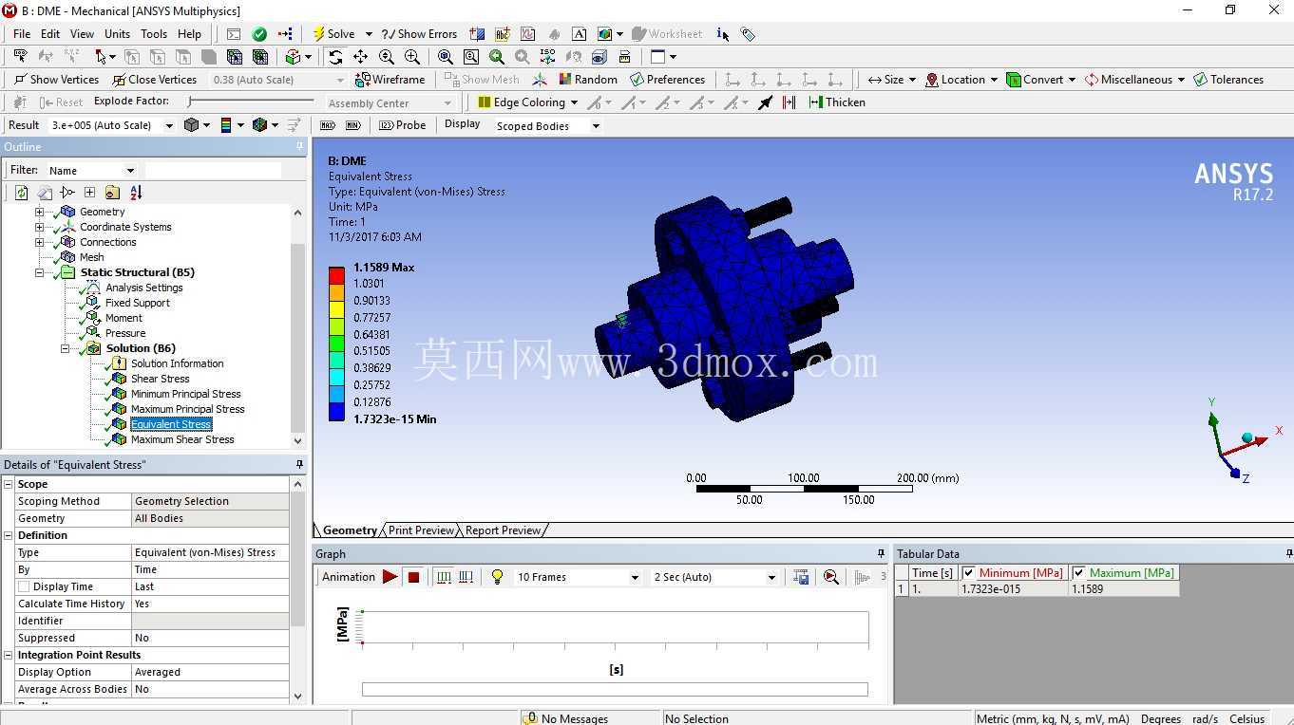Expand the Coordinate Systems tree node
The width and height of the screenshot is (1294, 725).
[x=39, y=227]
